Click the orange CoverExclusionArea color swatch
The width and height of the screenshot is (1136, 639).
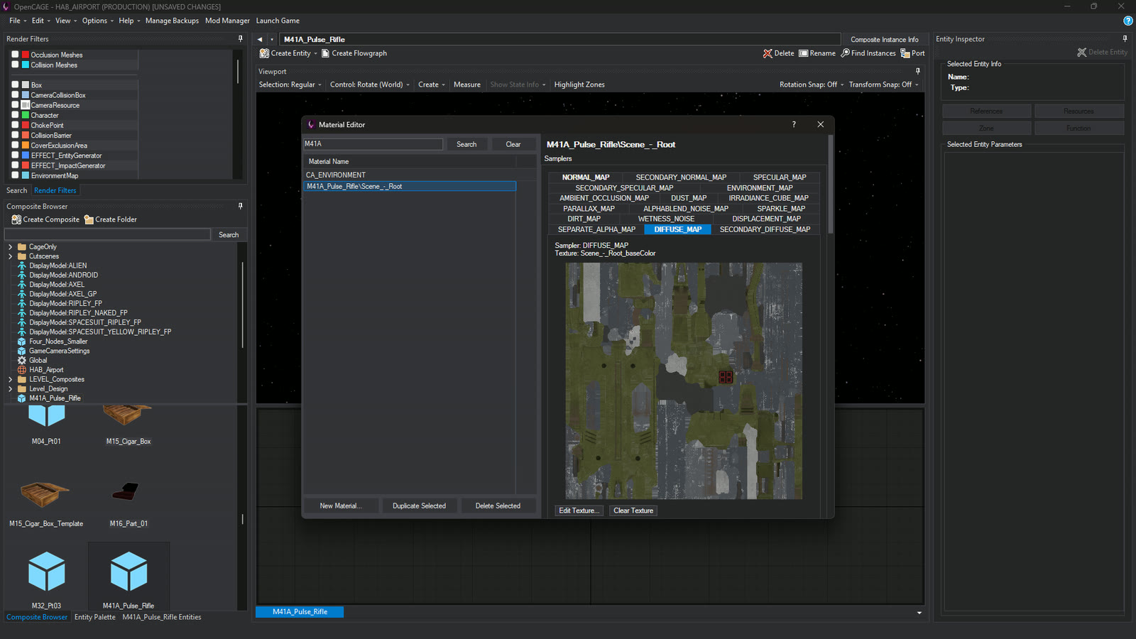(26, 146)
